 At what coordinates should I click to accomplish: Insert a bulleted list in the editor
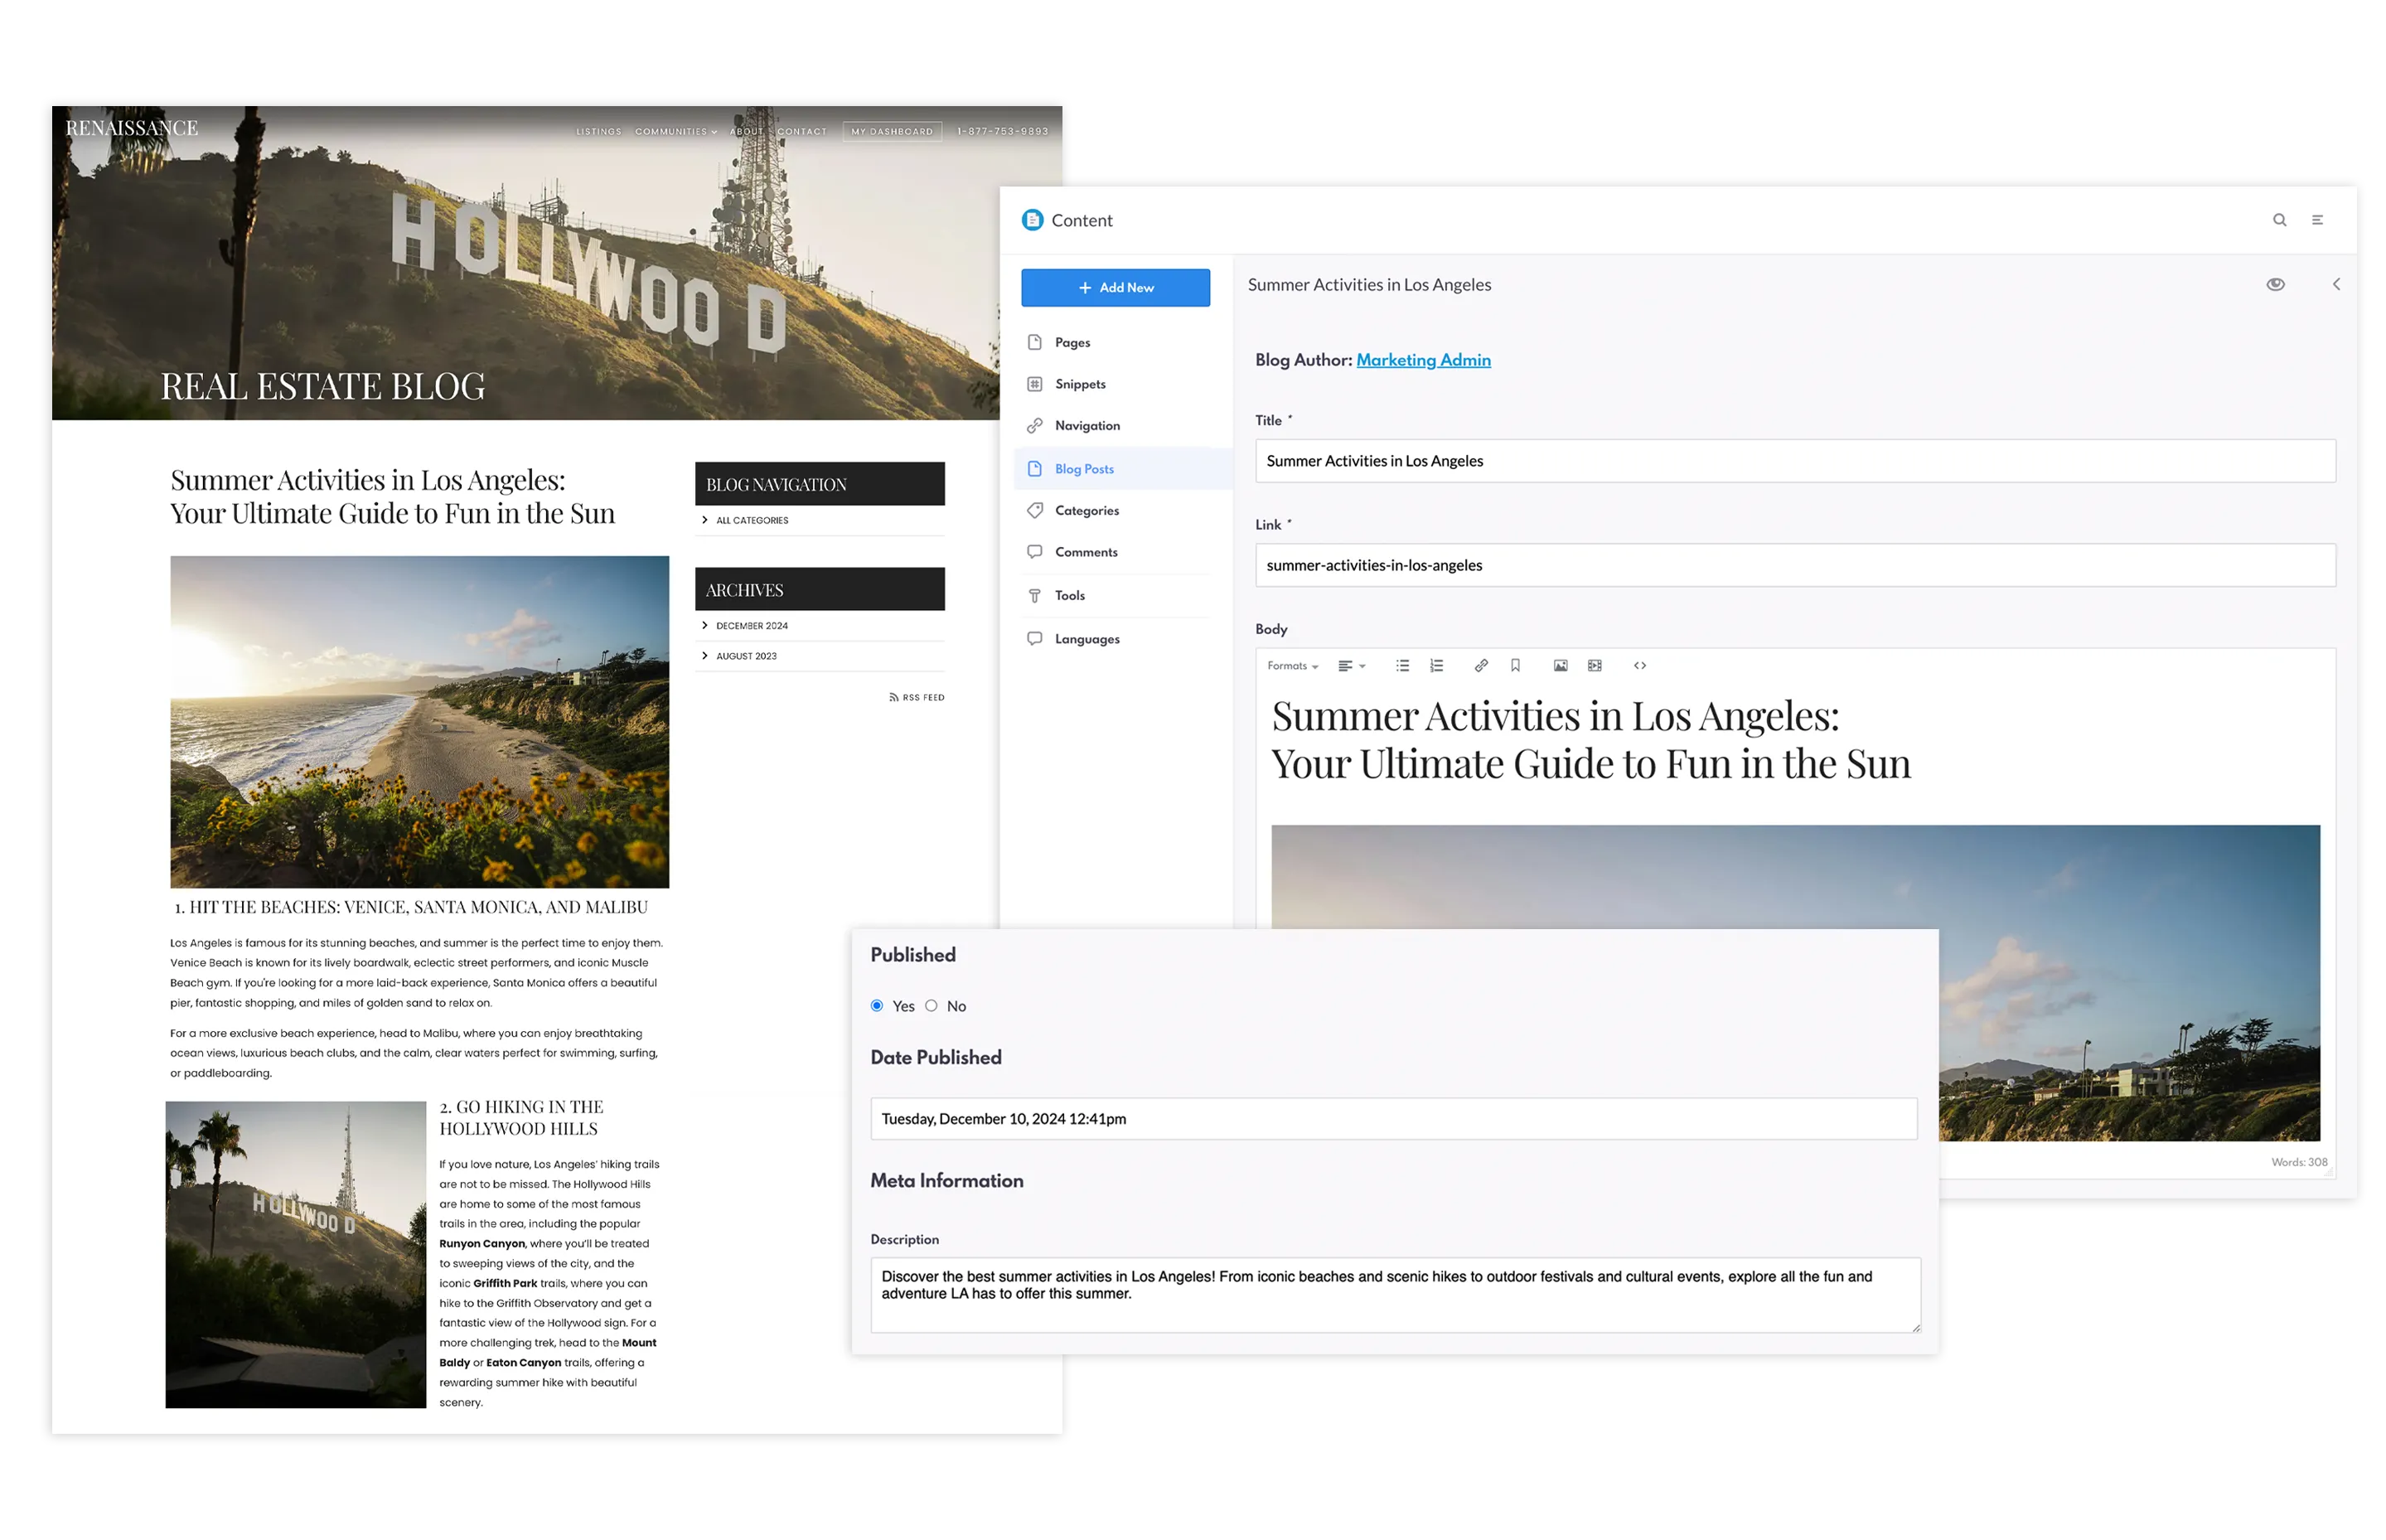1402,666
